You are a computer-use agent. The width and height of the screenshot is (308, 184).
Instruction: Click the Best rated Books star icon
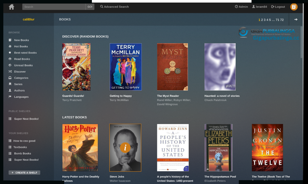click(x=10, y=53)
